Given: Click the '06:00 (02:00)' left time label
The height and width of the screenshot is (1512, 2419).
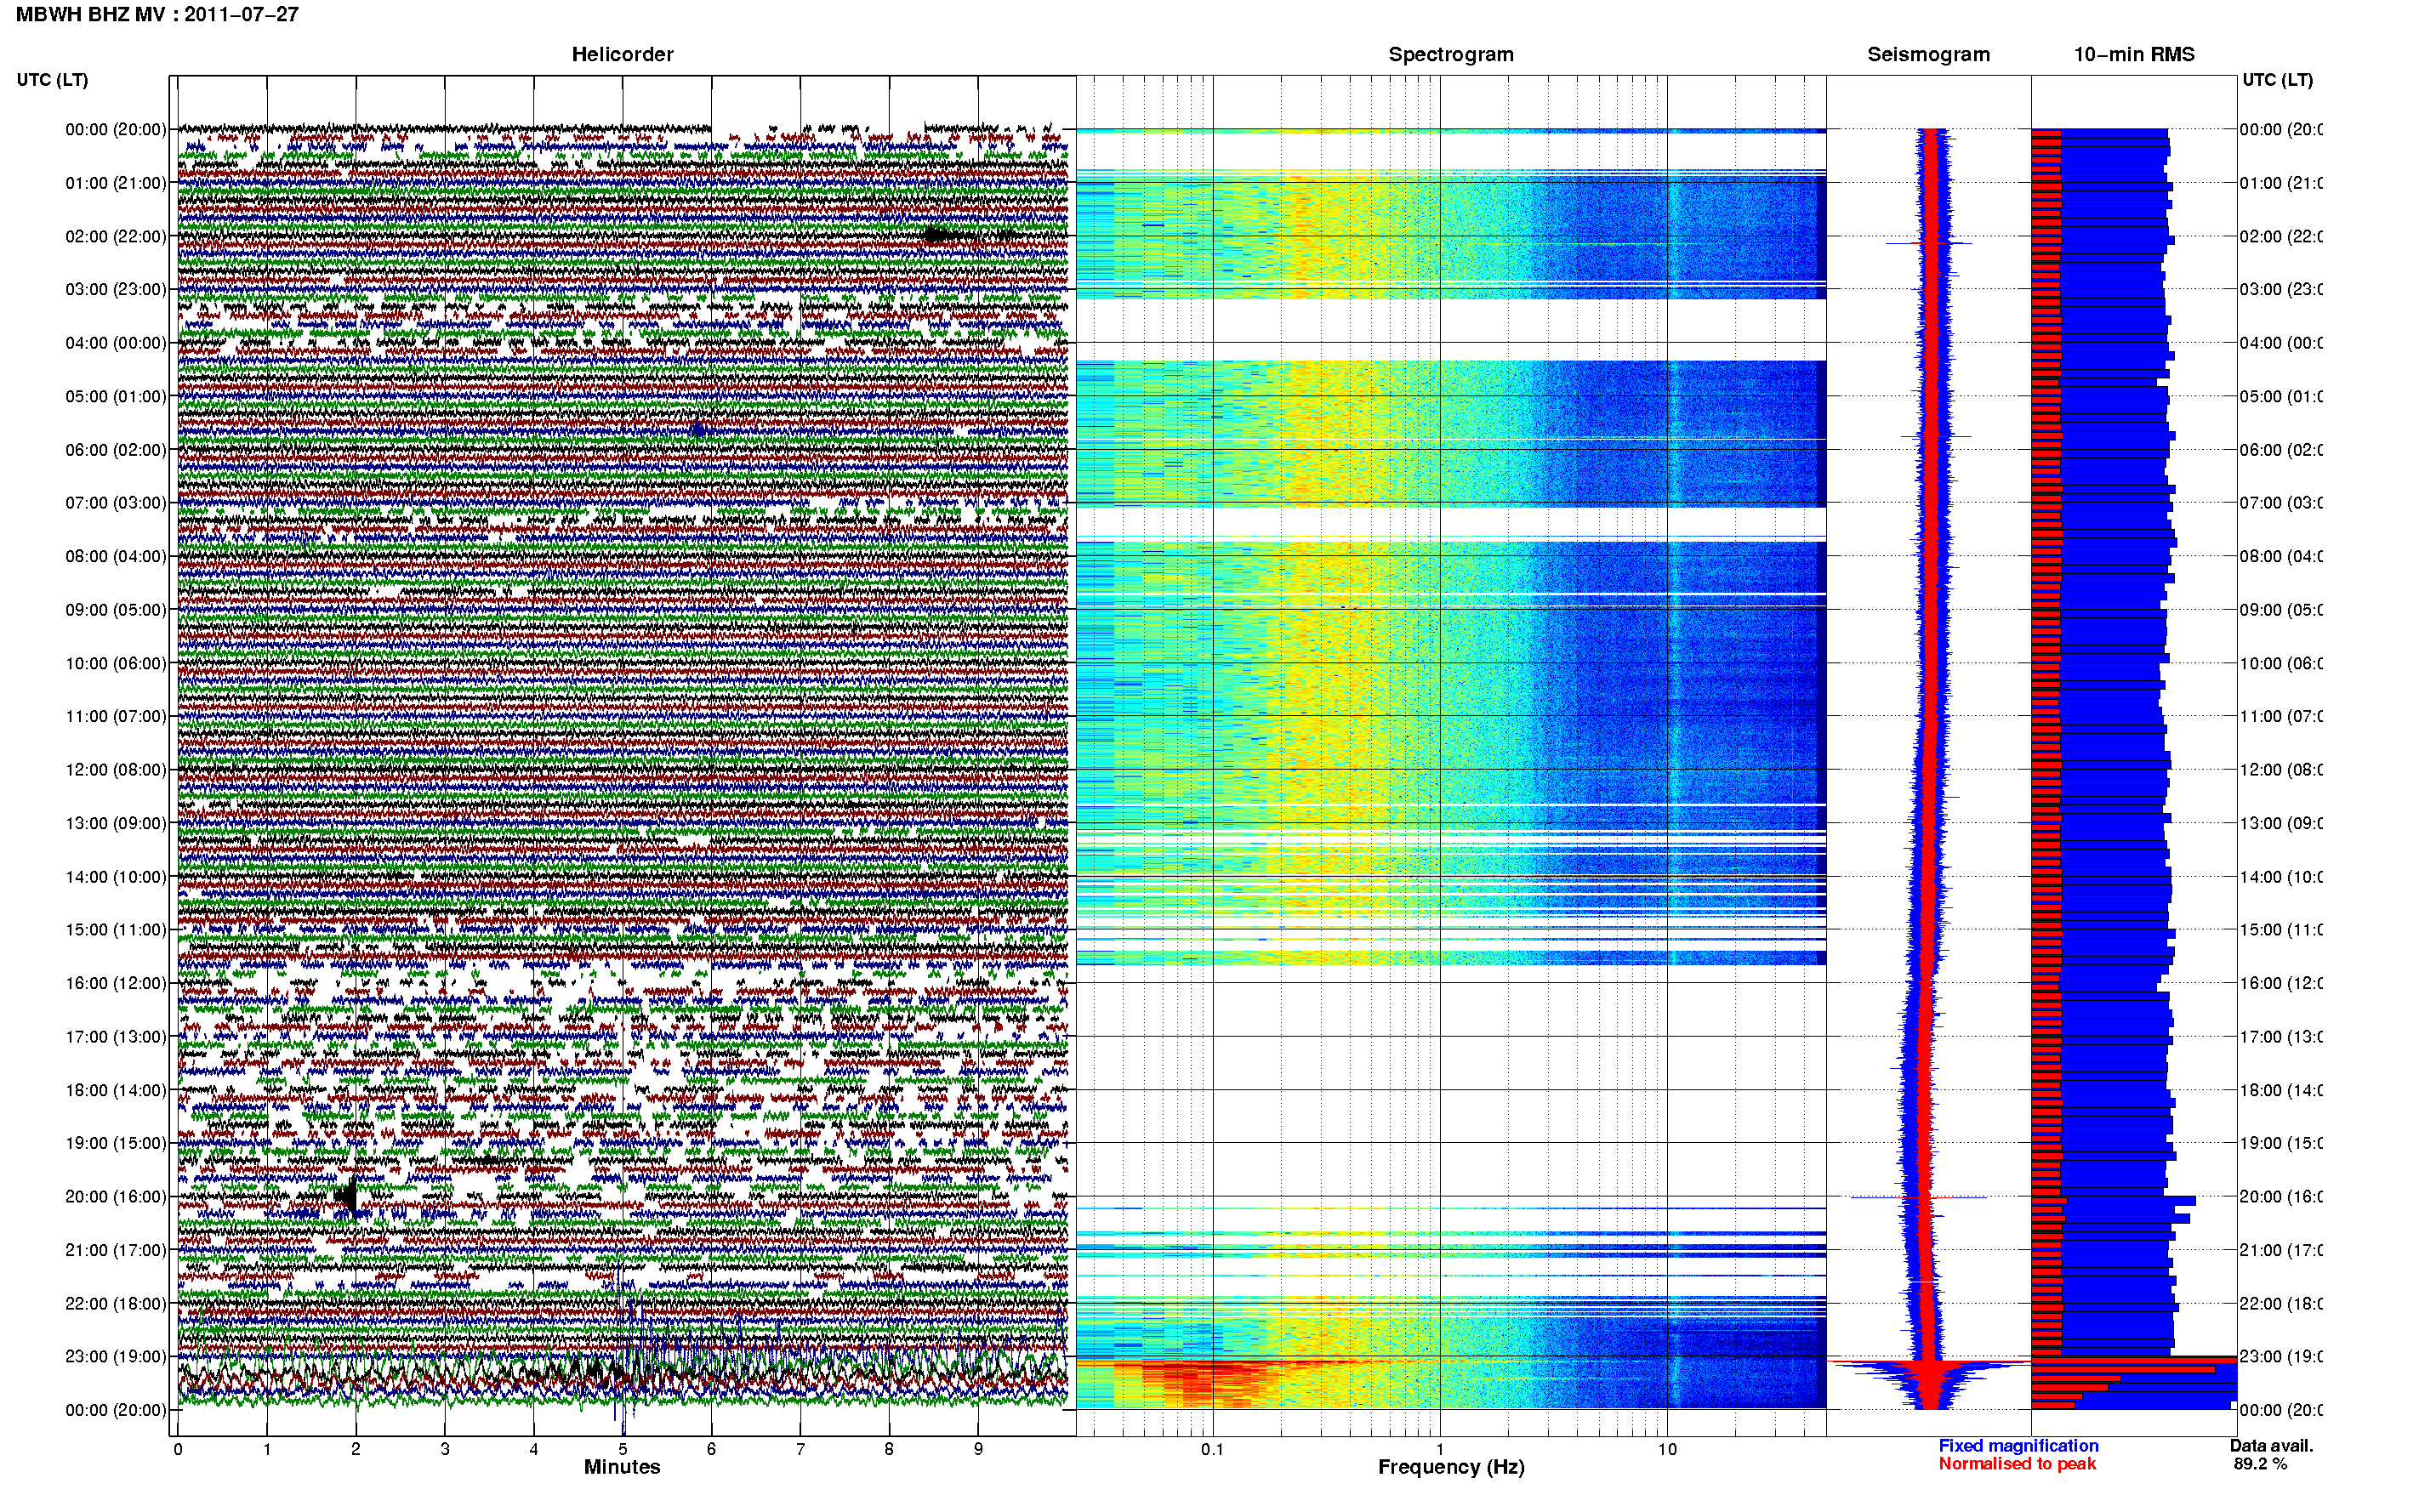Looking at the screenshot, I should (116, 450).
